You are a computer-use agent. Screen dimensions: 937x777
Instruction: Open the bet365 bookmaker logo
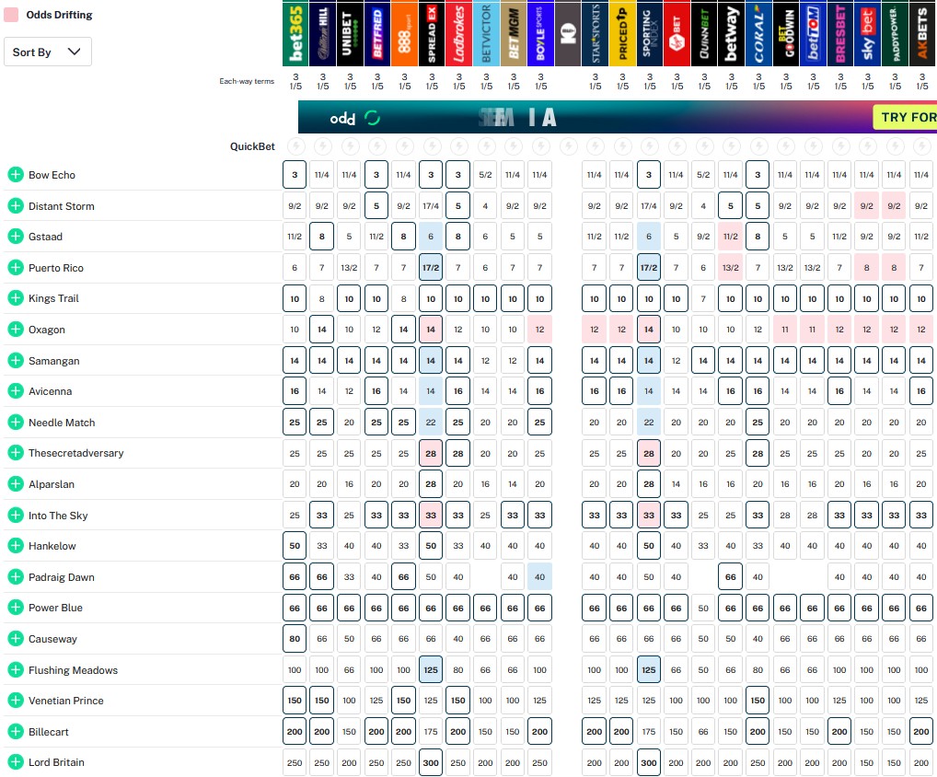pos(295,33)
